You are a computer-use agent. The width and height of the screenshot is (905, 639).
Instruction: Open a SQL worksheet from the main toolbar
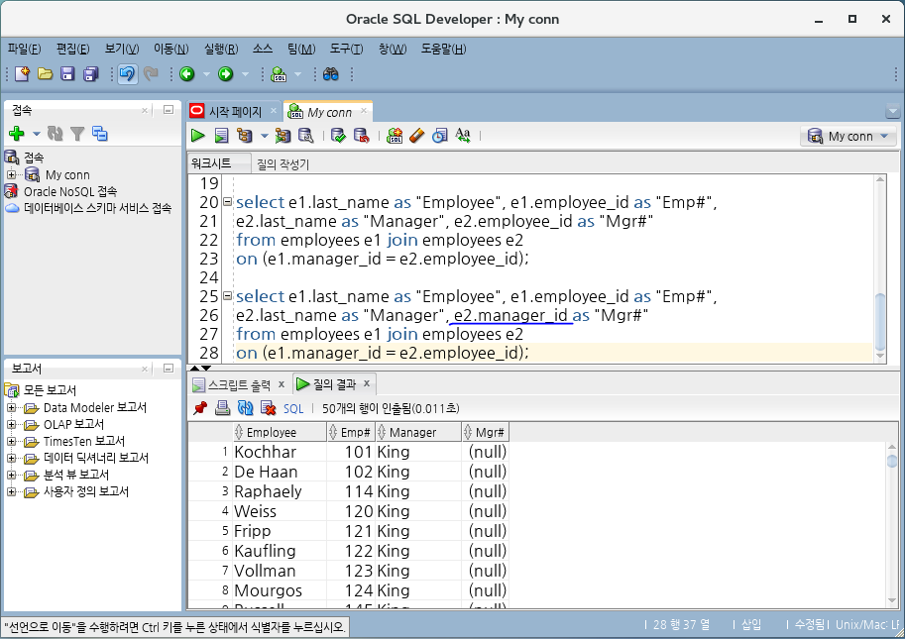point(279,74)
